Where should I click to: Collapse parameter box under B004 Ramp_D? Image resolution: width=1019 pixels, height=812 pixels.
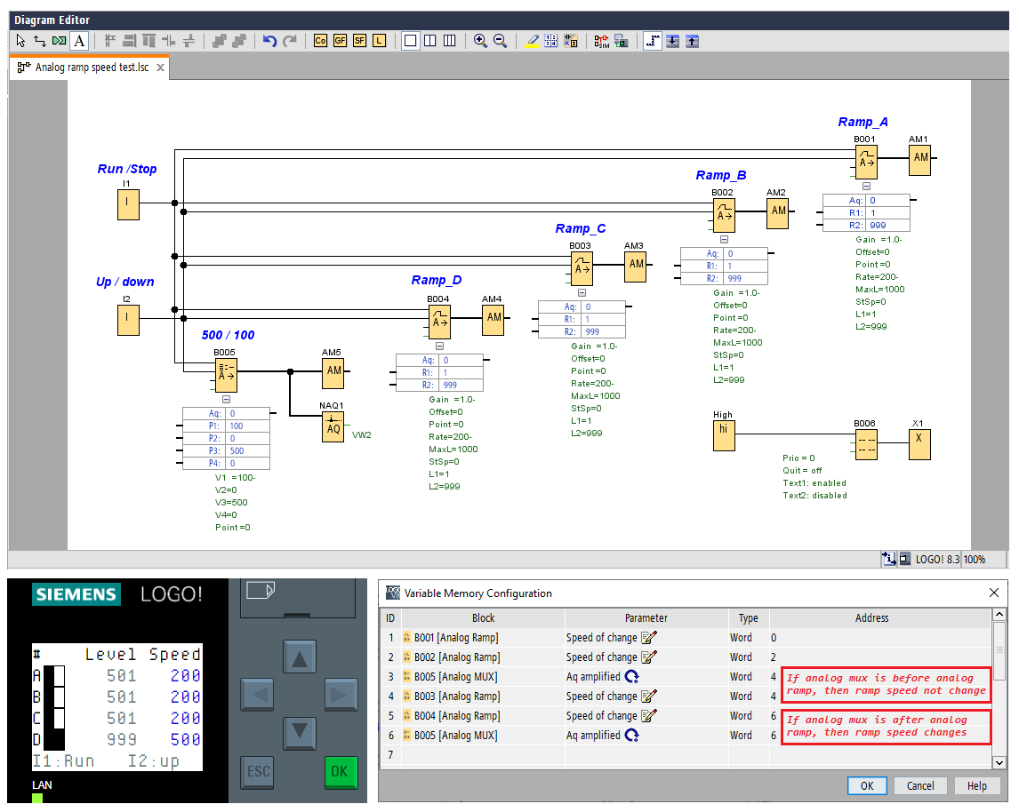pos(438,346)
